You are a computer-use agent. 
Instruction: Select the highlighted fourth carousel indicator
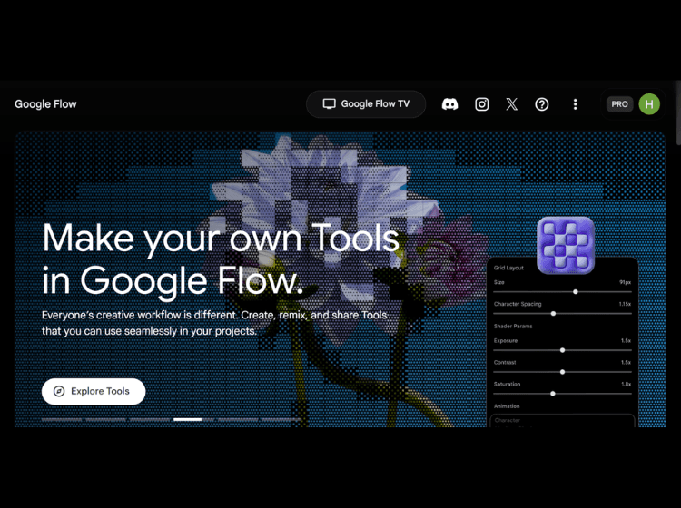pyautogui.click(x=193, y=419)
